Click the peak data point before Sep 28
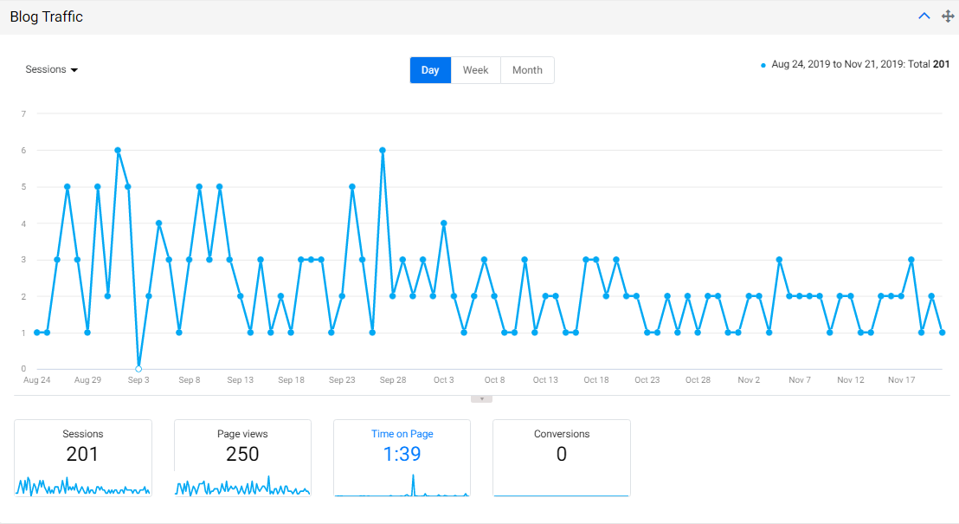The height and width of the screenshot is (524, 959). (x=383, y=150)
